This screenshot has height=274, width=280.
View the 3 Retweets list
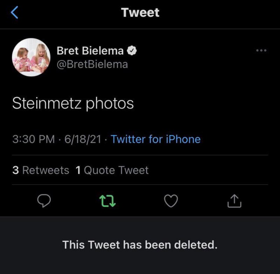click(41, 170)
